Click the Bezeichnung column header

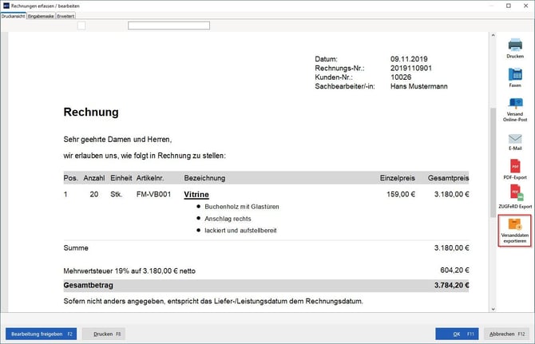[204, 178]
